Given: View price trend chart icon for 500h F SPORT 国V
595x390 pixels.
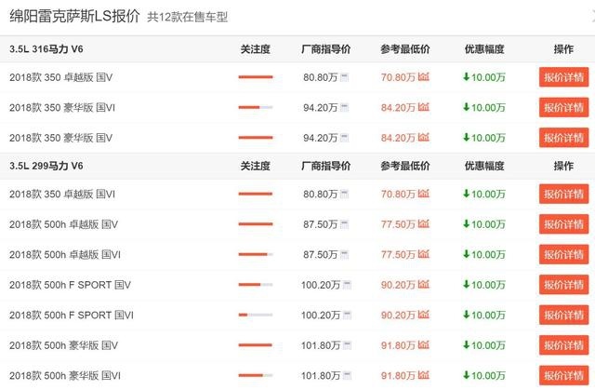Looking at the screenshot, I should click(x=424, y=285).
